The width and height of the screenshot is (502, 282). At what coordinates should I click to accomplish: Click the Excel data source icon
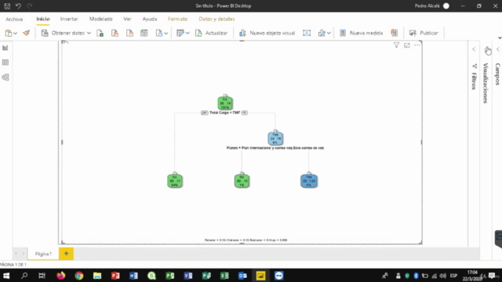[100, 33]
